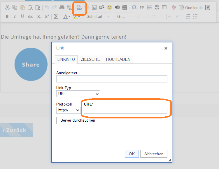Click the URL input field
This screenshot has height=169, width=219.
(x=126, y=110)
